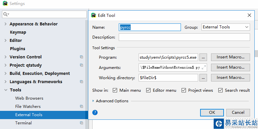
Task: Click Insert Macro for Program
Action: 230,57
